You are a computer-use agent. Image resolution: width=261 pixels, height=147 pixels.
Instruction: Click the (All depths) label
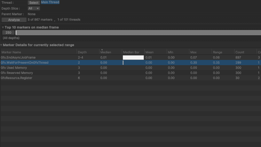[11, 38]
